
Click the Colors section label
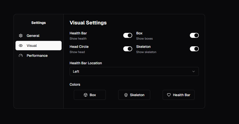(75, 84)
